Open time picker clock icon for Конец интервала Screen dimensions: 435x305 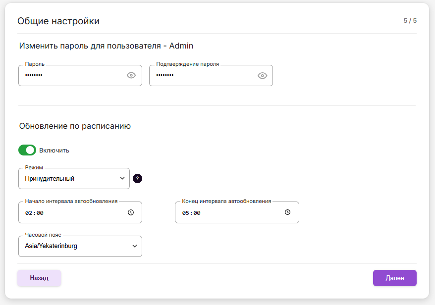tap(287, 212)
